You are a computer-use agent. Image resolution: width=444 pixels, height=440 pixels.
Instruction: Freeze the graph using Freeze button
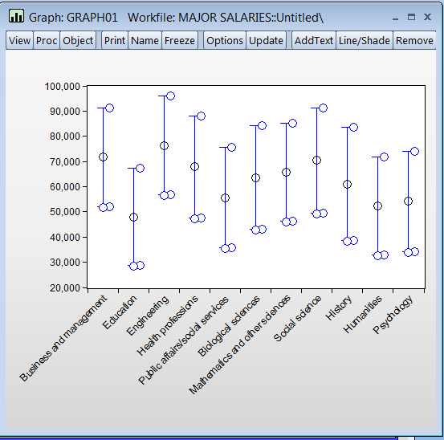coord(180,40)
